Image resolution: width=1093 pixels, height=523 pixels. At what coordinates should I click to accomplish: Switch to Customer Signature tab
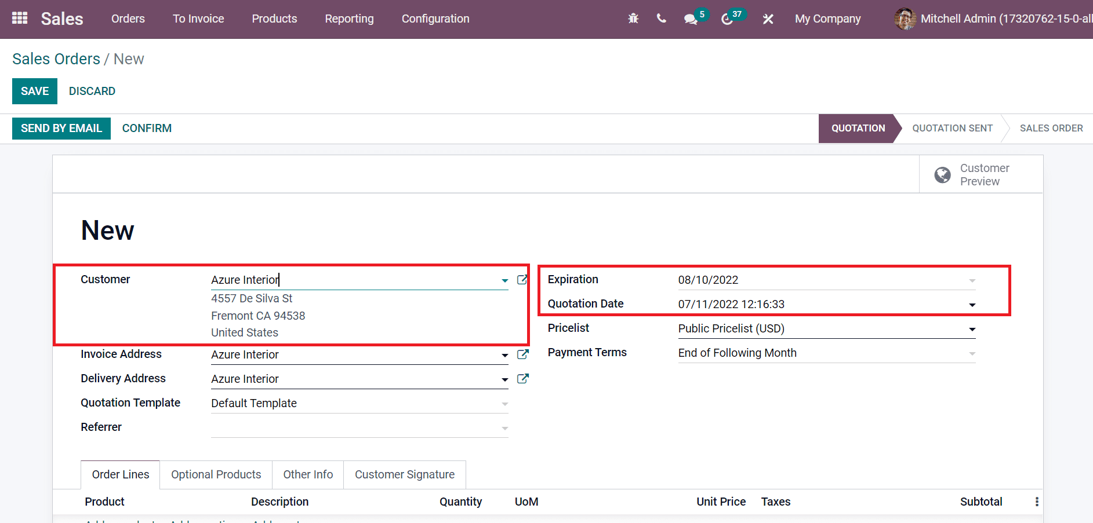[x=405, y=474]
